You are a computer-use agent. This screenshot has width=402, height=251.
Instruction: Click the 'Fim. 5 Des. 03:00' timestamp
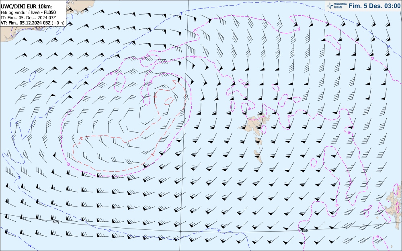pyautogui.click(x=374, y=6)
